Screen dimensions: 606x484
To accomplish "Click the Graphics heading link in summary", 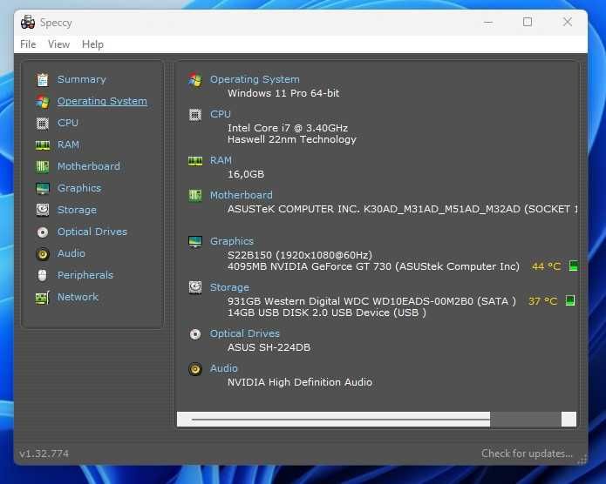I will [x=232, y=241].
